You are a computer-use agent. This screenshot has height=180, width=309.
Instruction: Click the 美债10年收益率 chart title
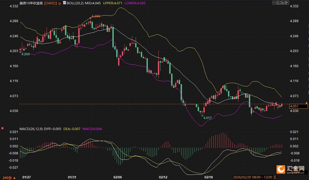(31, 3)
